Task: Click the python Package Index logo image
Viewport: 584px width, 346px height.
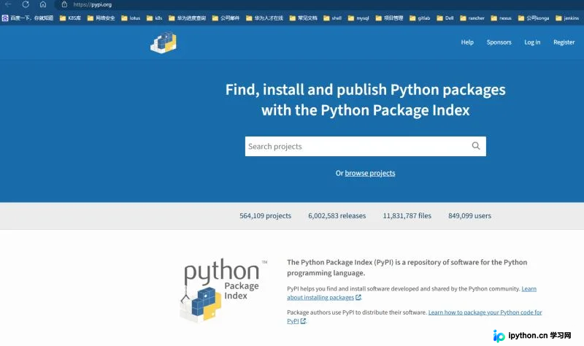Action: 223,291
